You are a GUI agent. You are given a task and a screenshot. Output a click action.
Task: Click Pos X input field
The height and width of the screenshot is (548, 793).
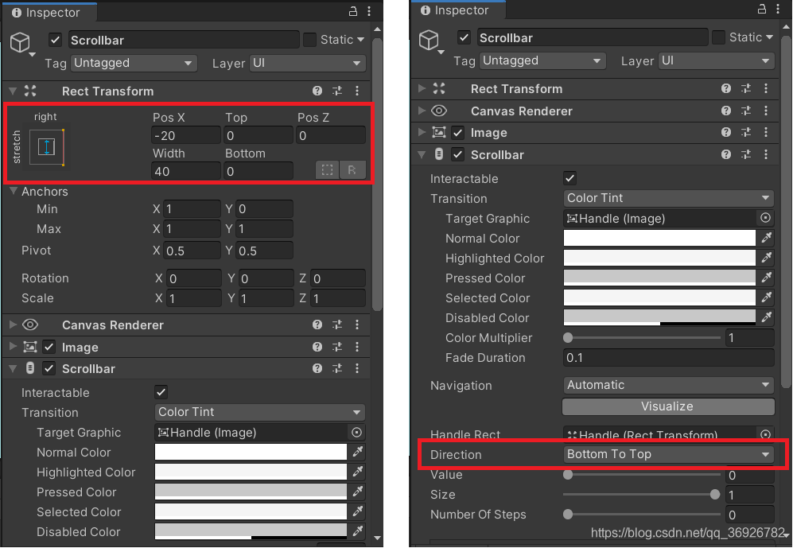pyautogui.click(x=185, y=135)
